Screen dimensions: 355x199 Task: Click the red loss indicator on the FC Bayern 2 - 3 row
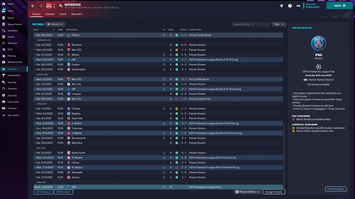(177, 167)
